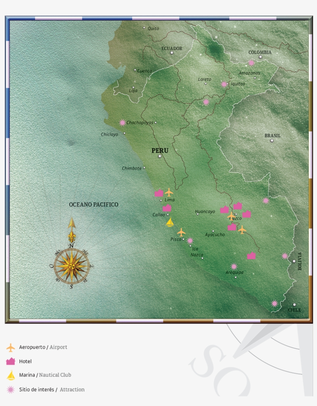Select the Callao label

pos(158,215)
